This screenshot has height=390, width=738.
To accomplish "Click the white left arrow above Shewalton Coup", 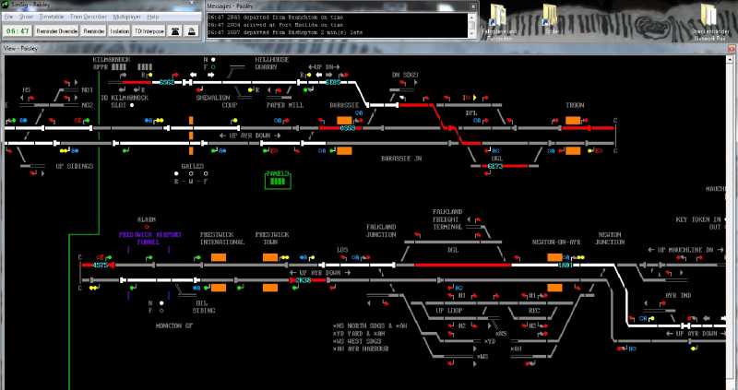I will (x=193, y=75).
